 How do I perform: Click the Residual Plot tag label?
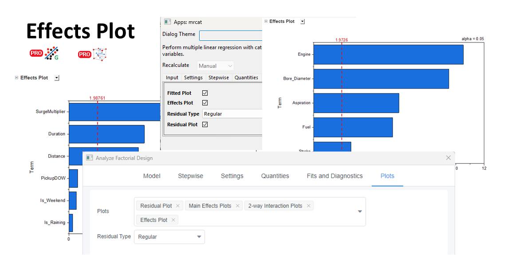pyautogui.click(x=156, y=206)
